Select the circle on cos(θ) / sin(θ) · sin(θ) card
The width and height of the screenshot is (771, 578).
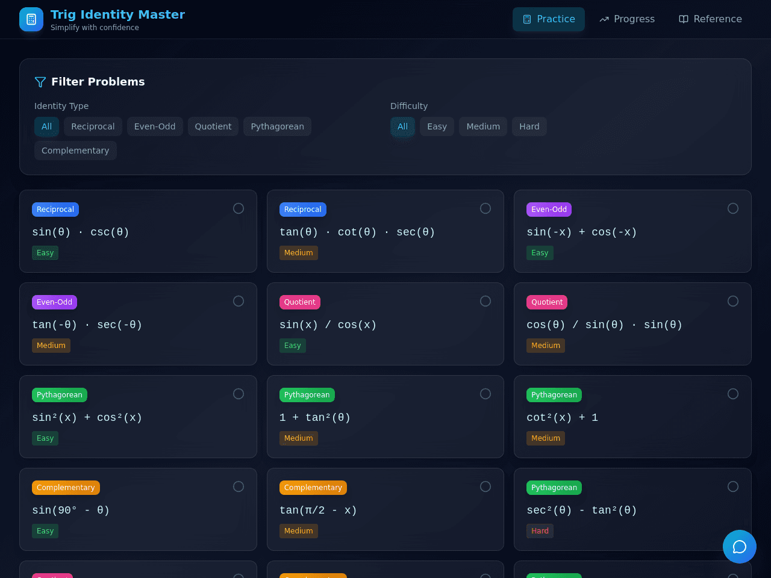click(733, 301)
